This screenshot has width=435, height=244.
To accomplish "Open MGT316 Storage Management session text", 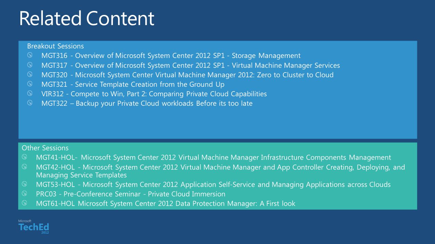I will point(171,56).
